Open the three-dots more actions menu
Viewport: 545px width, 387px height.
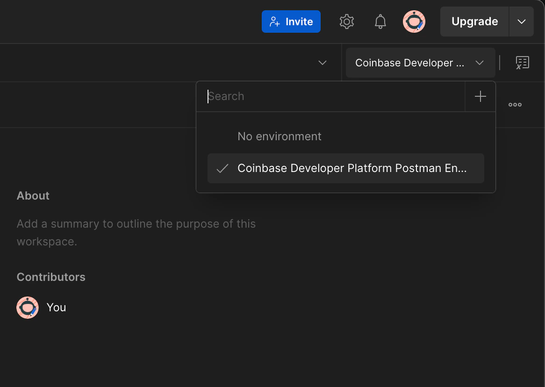pyautogui.click(x=515, y=105)
